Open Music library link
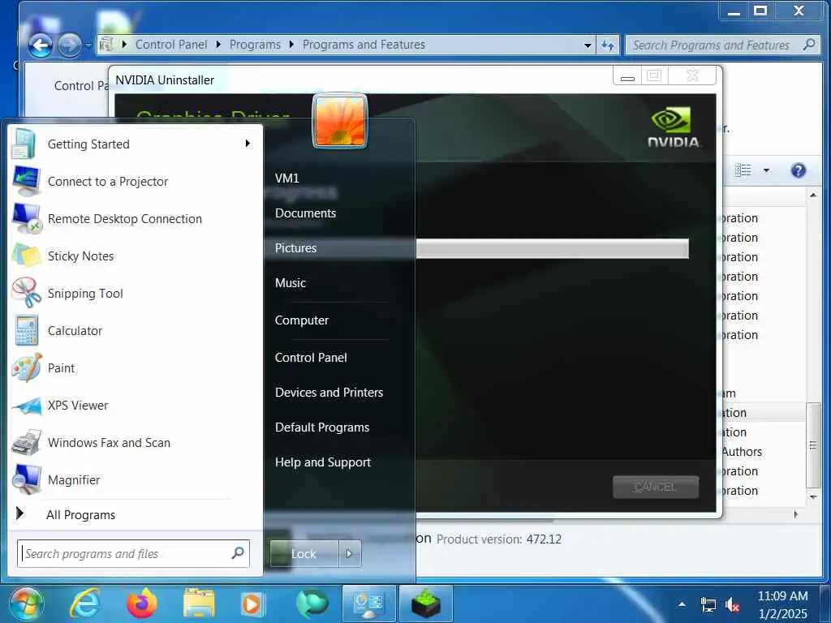The width and height of the screenshot is (831, 623). coord(291,283)
